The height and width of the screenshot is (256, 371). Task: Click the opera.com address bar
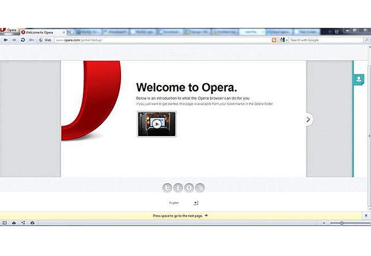[161, 40]
